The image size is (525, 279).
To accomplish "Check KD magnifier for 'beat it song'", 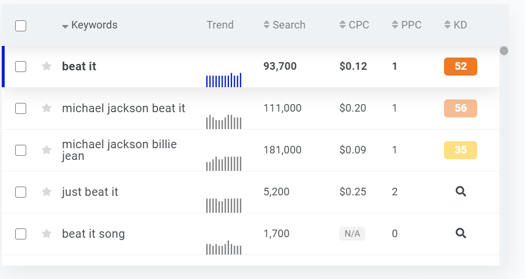I will coord(460,233).
